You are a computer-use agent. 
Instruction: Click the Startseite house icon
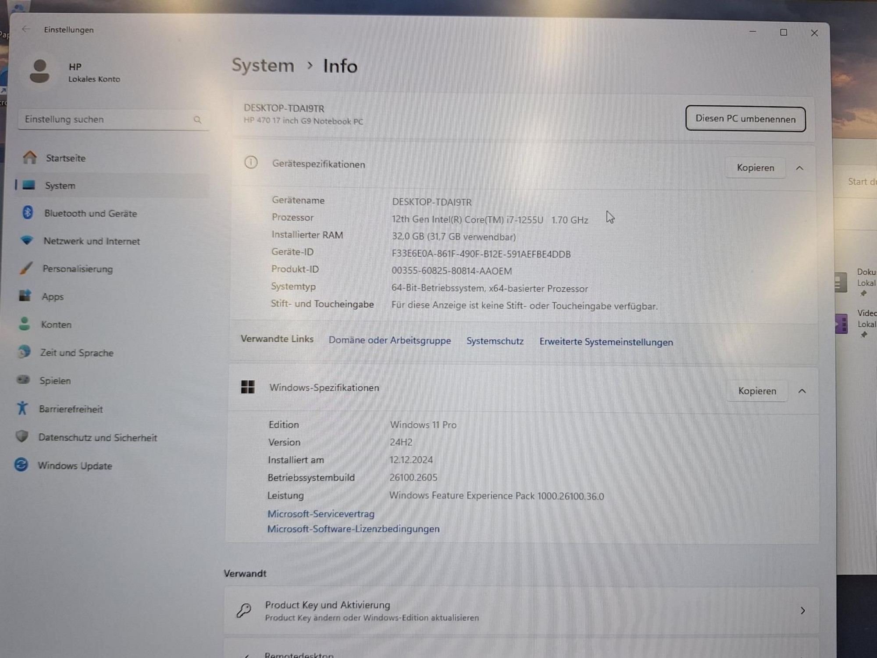[30, 157]
